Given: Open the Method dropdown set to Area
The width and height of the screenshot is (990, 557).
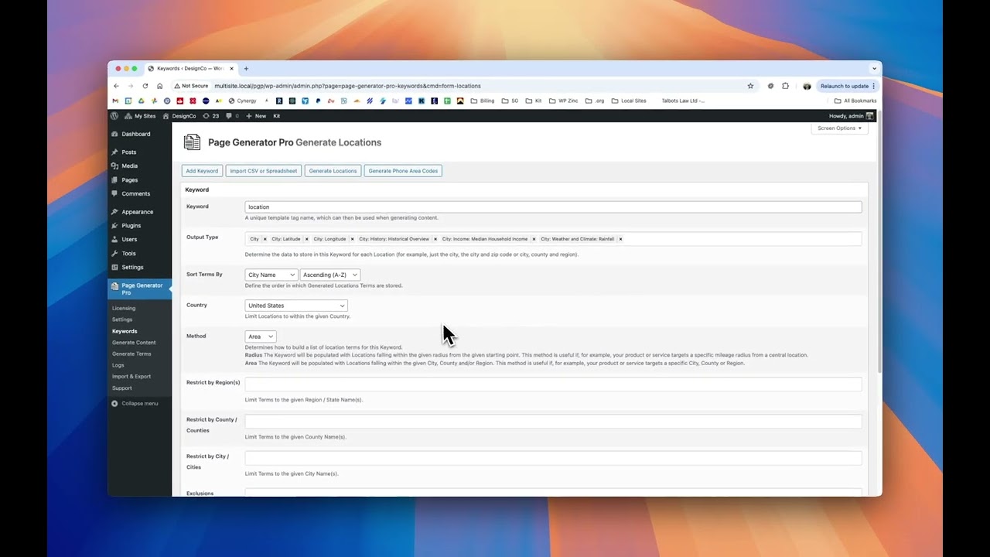Looking at the screenshot, I should click(x=261, y=337).
